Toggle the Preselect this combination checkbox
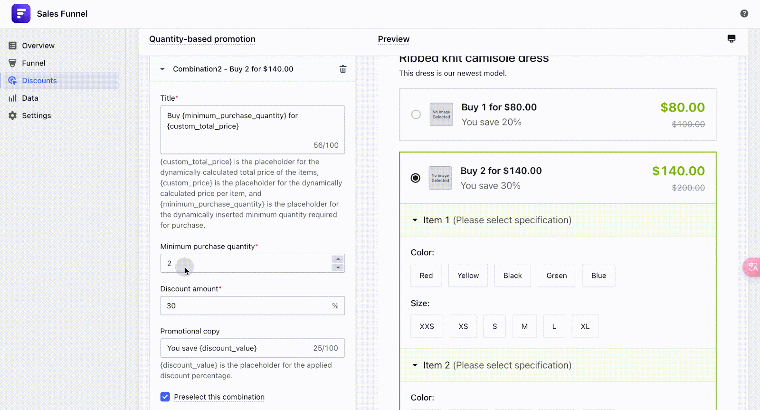The width and height of the screenshot is (760, 410). pyautogui.click(x=165, y=397)
